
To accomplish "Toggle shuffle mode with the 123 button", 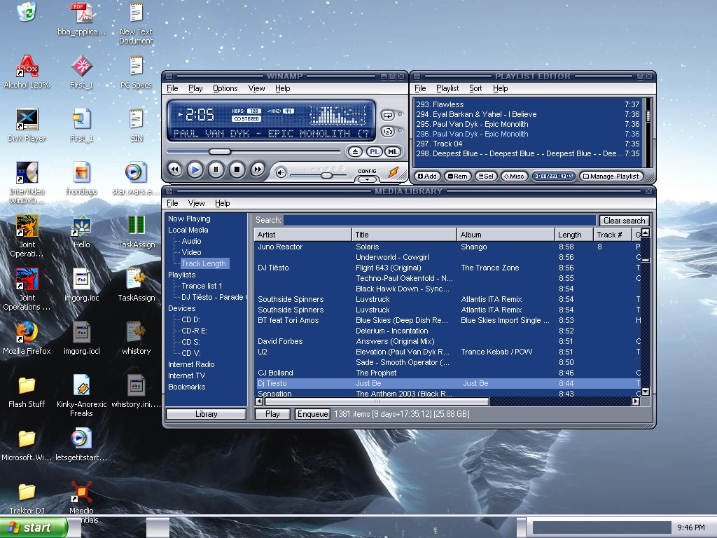I will pos(388,131).
